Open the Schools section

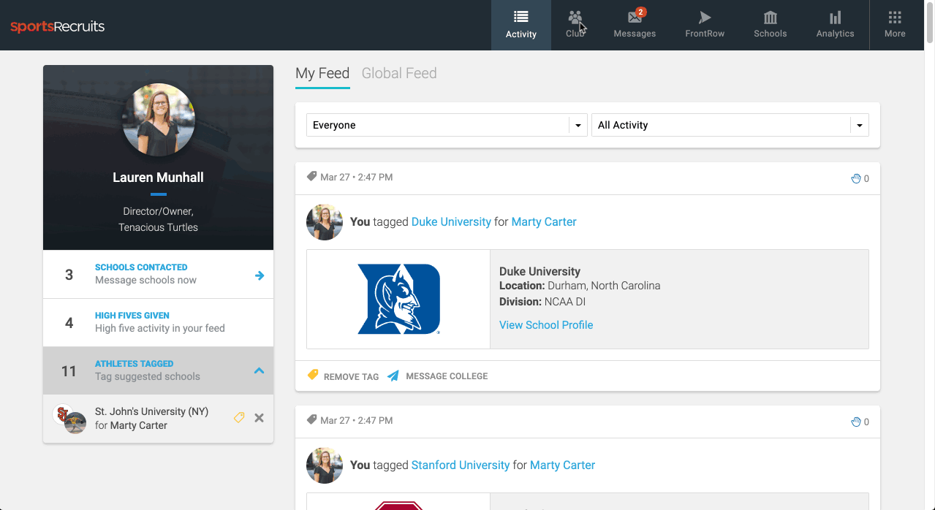[x=771, y=25]
